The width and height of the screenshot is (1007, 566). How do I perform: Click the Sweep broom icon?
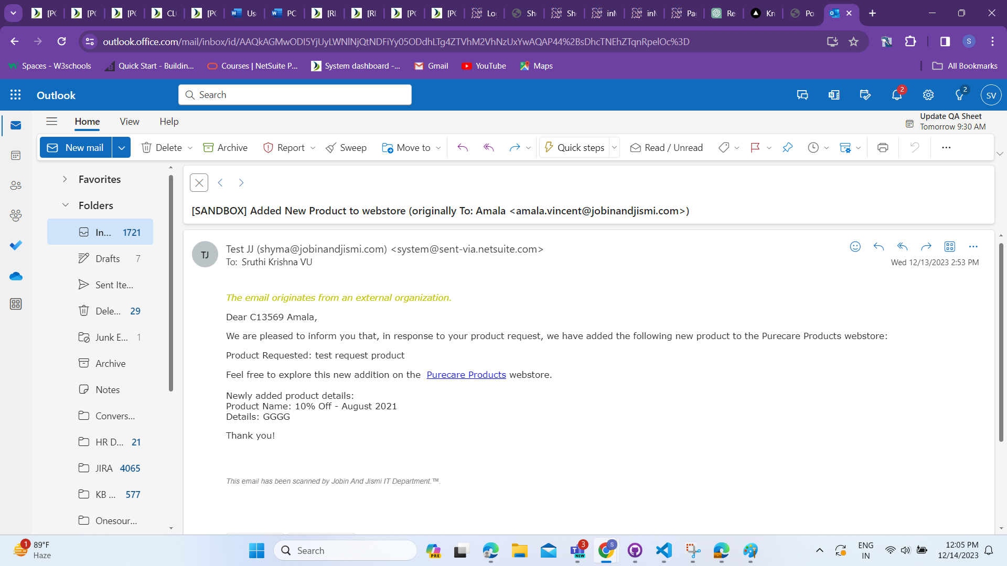pyautogui.click(x=331, y=148)
